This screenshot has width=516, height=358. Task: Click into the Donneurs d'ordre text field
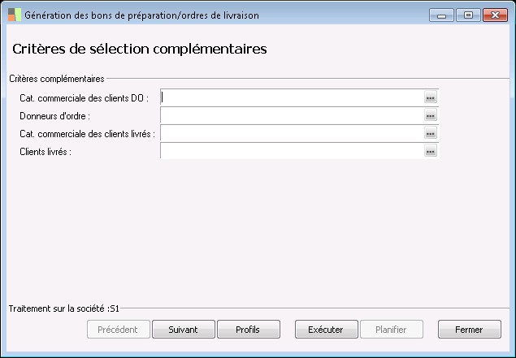tap(292, 115)
